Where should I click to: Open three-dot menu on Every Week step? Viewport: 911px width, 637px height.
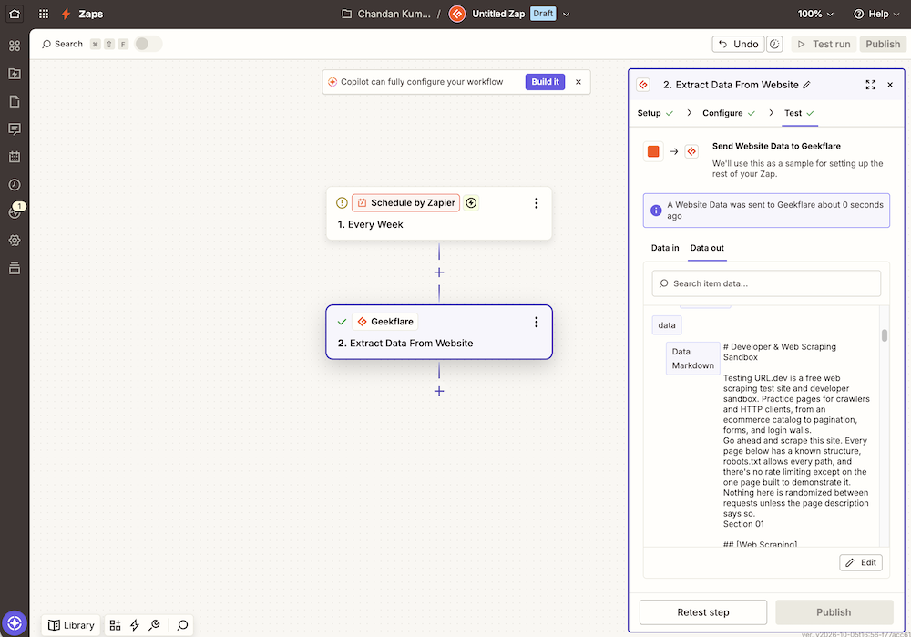click(537, 203)
